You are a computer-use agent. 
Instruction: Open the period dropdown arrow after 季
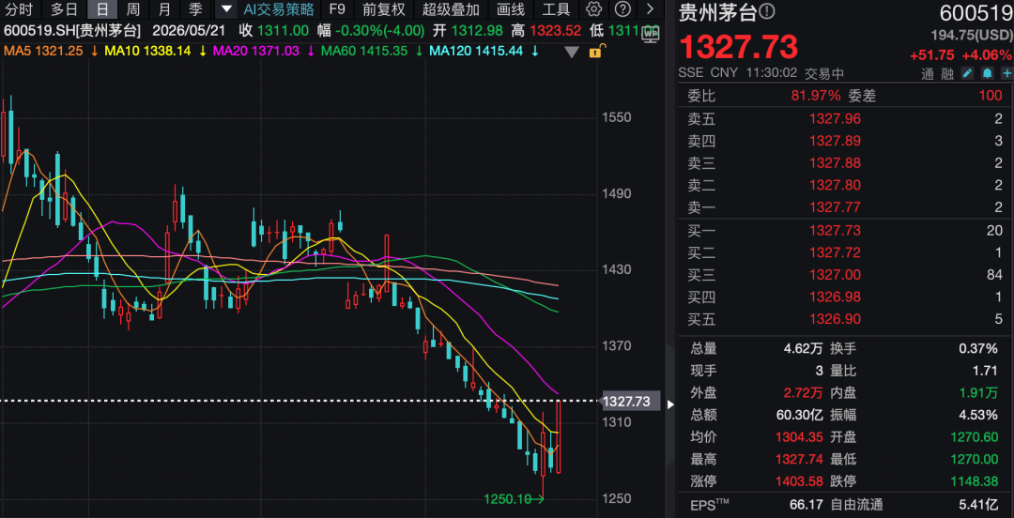tap(225, 9)
